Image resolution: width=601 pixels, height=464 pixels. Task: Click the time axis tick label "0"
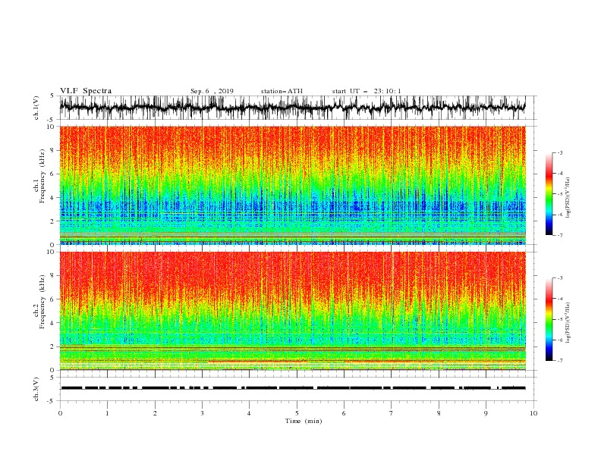60,413
